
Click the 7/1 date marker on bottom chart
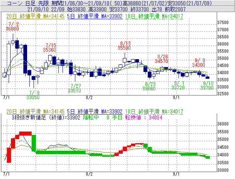(6, 174)
